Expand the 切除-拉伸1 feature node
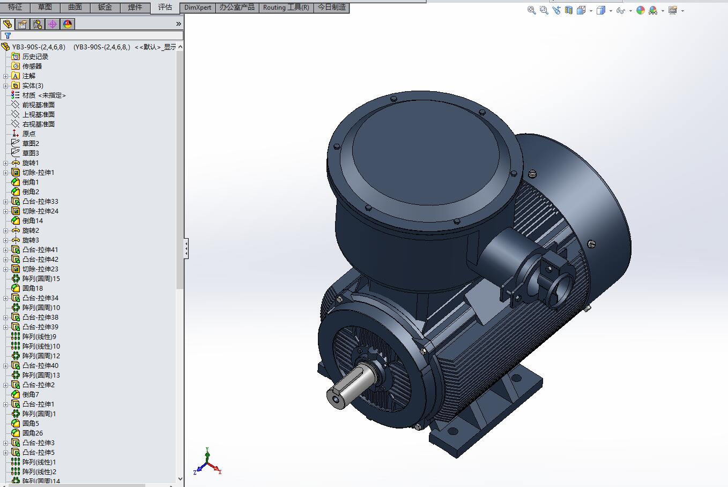 [x=6, y=173]
